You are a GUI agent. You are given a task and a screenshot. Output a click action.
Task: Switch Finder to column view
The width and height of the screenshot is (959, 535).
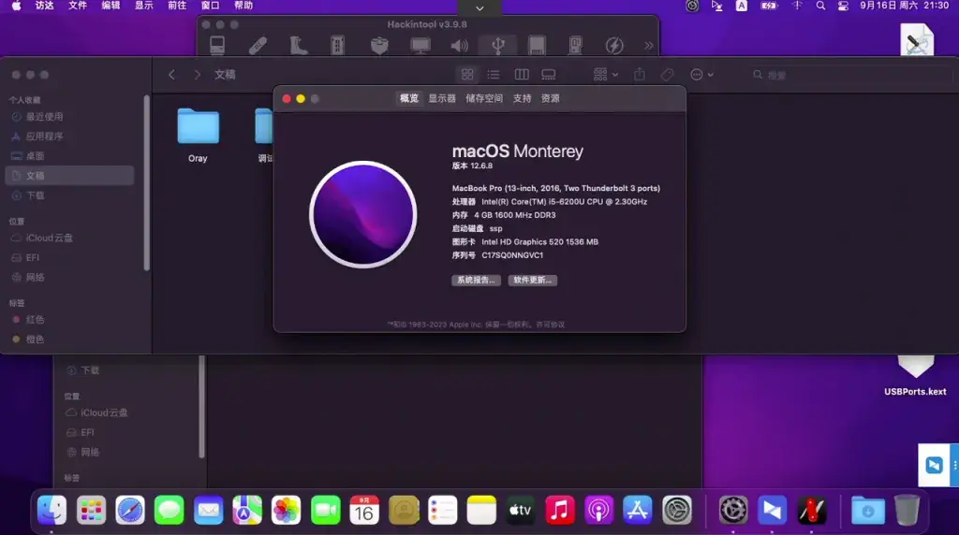pyautogui.click(x=522, y=75)
